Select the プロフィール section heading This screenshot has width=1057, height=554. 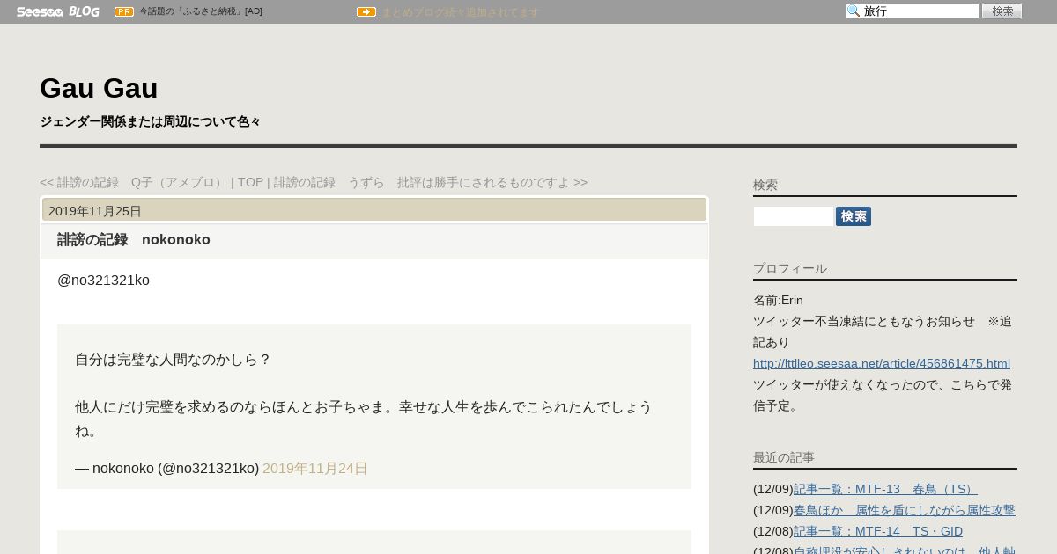790,268
